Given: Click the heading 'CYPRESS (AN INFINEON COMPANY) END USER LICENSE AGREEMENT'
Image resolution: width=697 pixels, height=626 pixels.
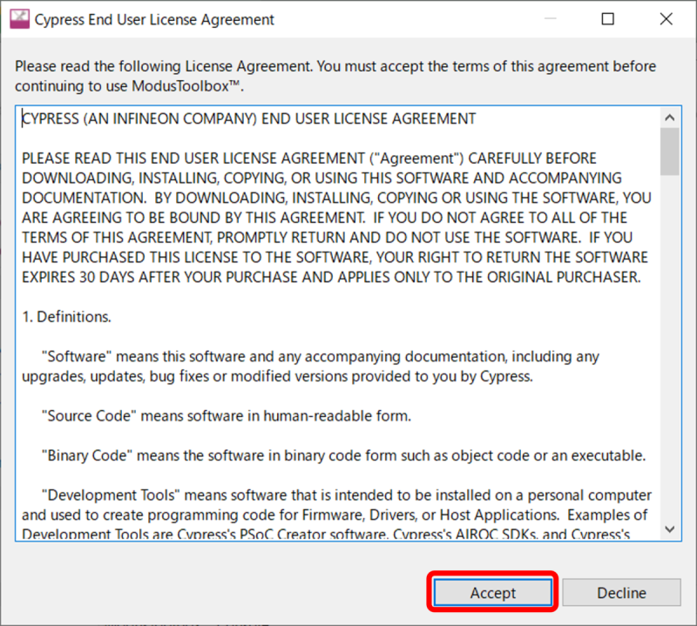Looking at the screenshot, I should pyautogui.click(x=249, y=118).
